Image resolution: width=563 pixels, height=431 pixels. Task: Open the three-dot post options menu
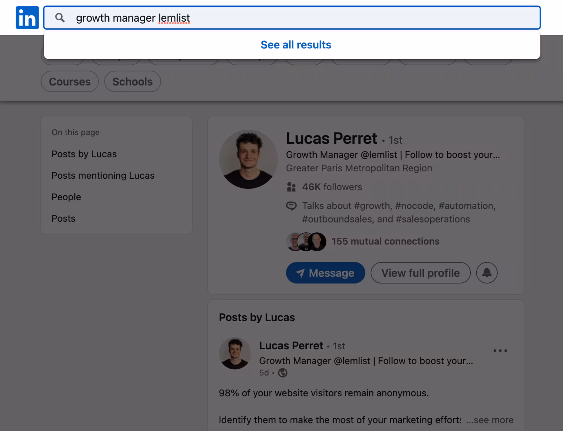(x=500, y=351)
